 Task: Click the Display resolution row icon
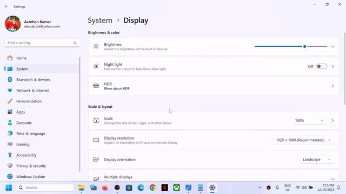(96, 140)
